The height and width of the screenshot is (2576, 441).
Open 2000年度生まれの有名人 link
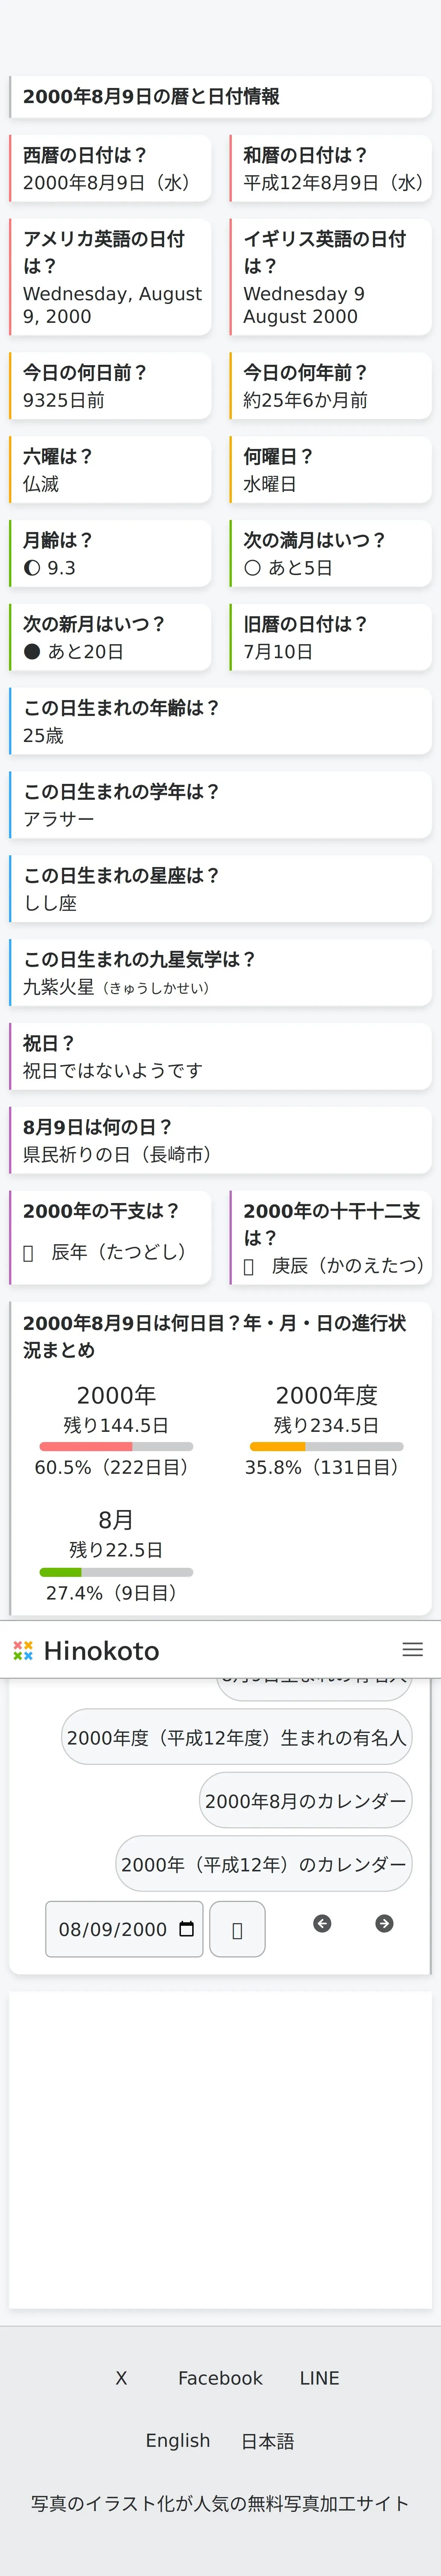tap(236, 1738)
